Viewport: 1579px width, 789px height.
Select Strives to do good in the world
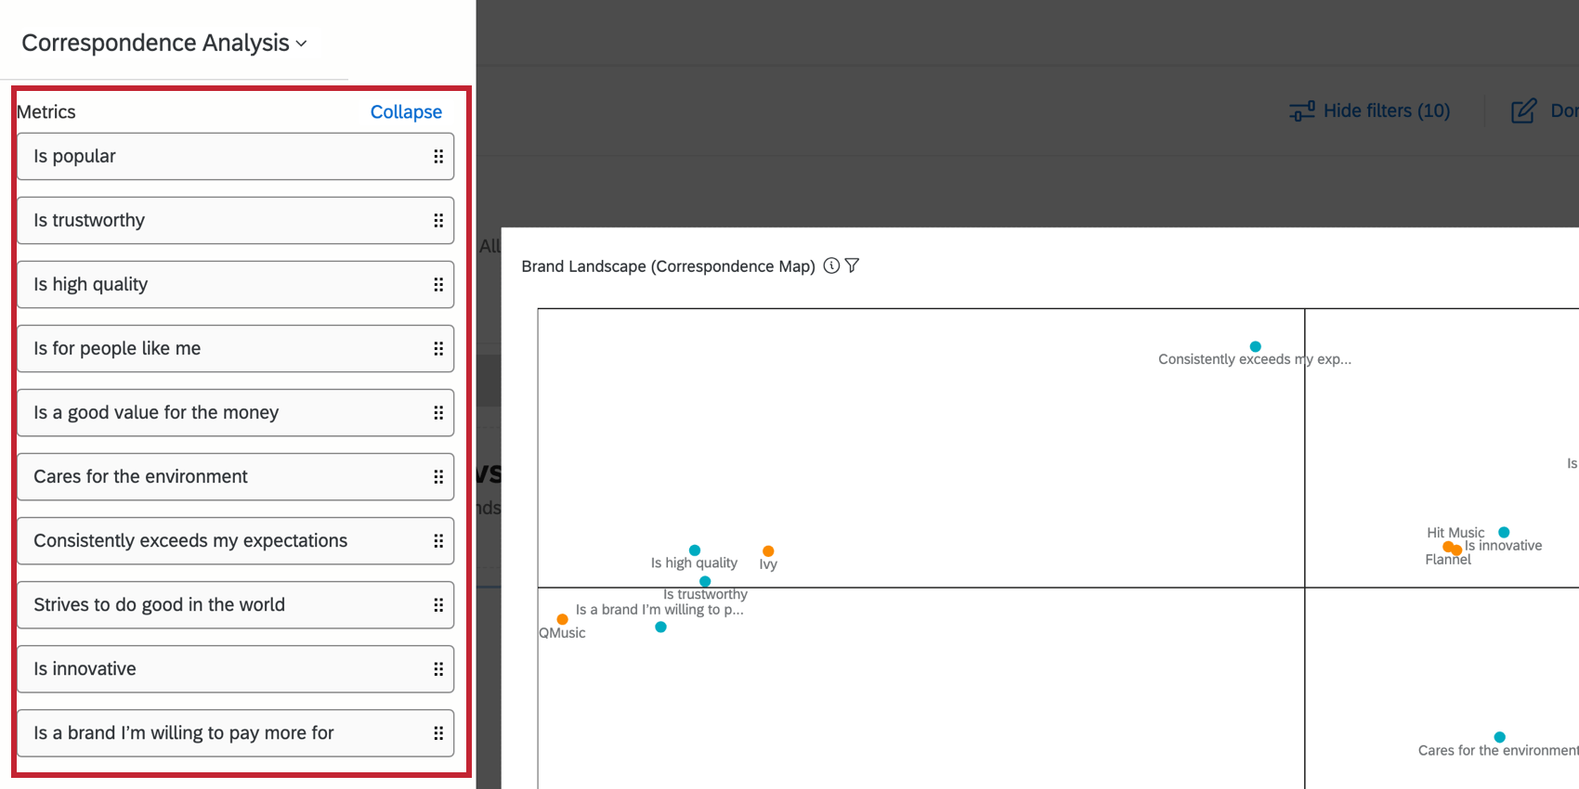(x=235, y=605)
